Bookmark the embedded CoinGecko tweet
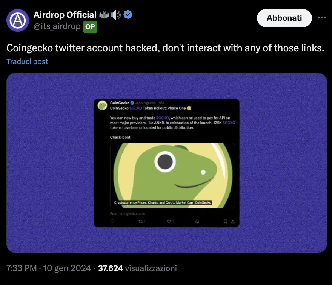The image size is (332, 285). point(226,222)
